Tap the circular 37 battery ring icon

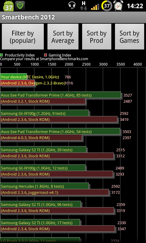click(106, 6)
